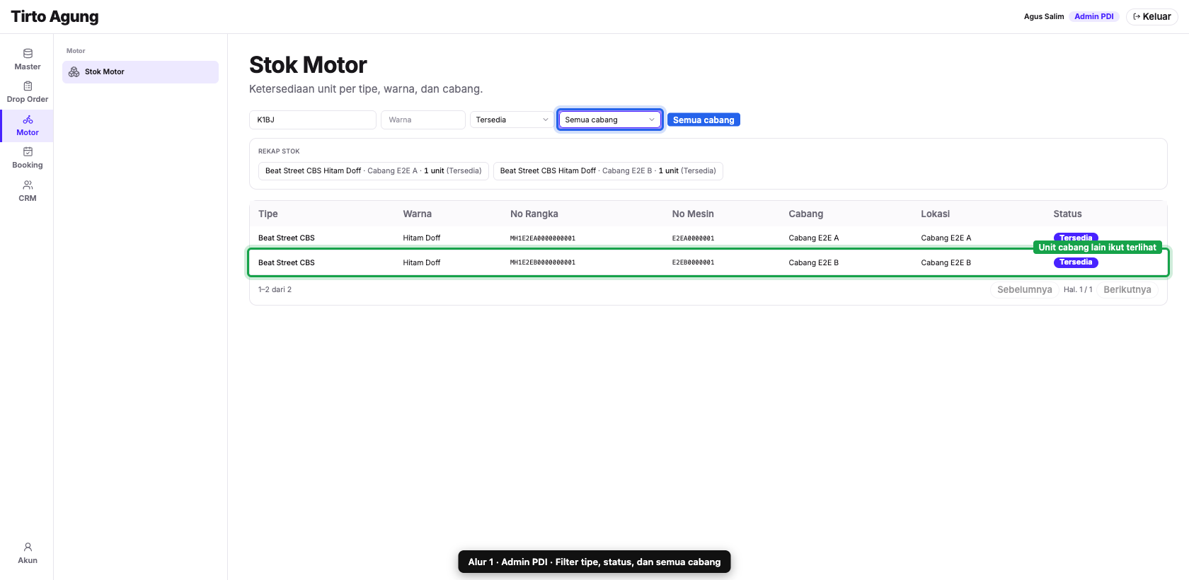Open the Akun user icon
The height and width of the screenshot is (580, 1189).
pos(28,547)
